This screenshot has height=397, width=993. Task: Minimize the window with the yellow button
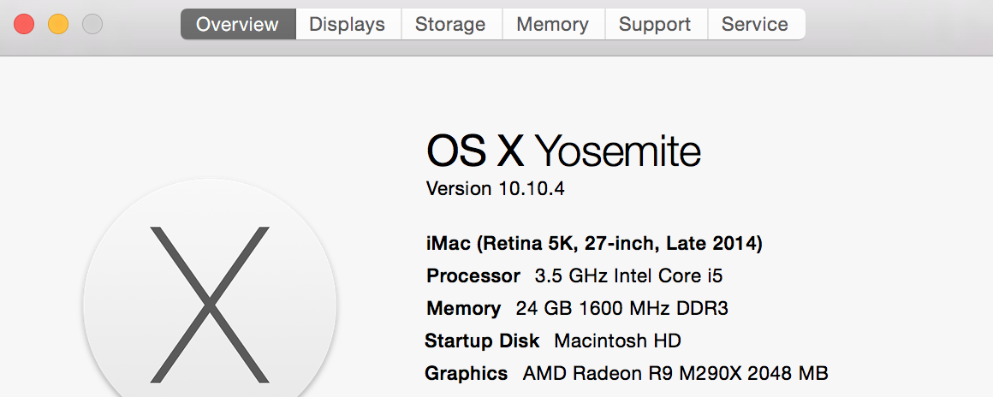click(58, 25)
